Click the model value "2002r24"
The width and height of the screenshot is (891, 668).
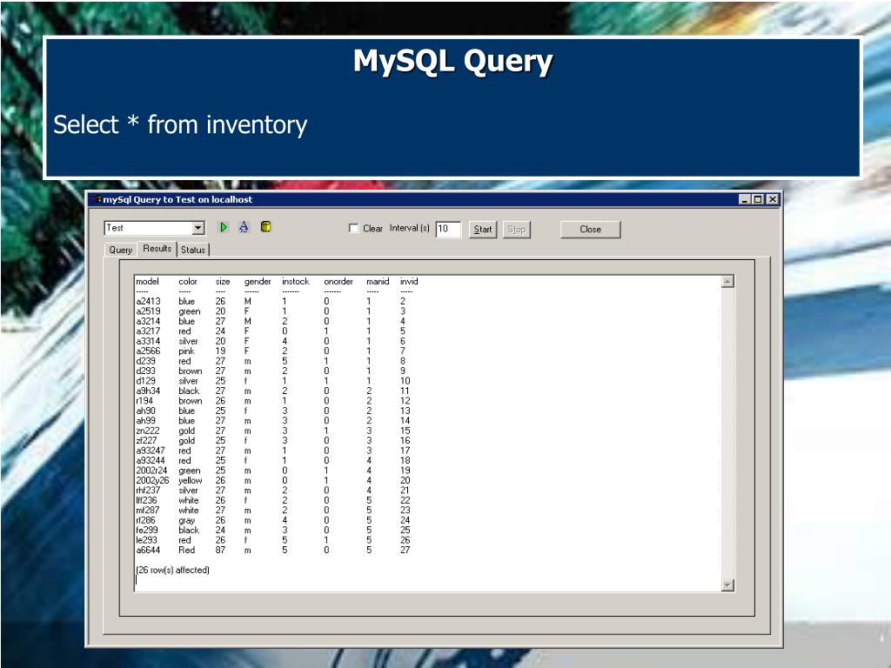click(151, 471)
